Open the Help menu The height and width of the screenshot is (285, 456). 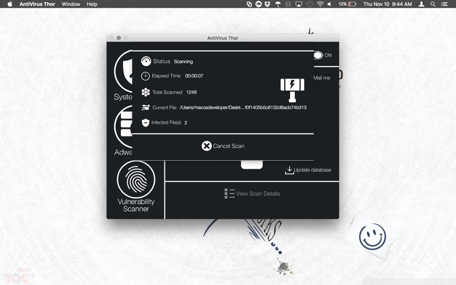[92, 4]
